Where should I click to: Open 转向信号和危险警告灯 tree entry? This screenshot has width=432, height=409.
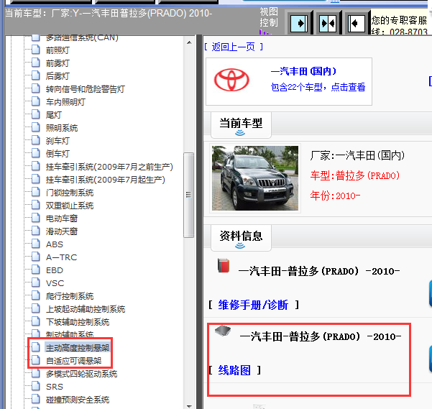coord(86,89)
